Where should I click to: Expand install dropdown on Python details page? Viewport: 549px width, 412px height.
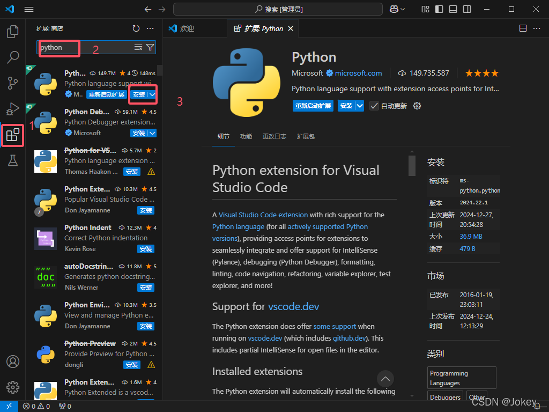(x=360, y=106)
